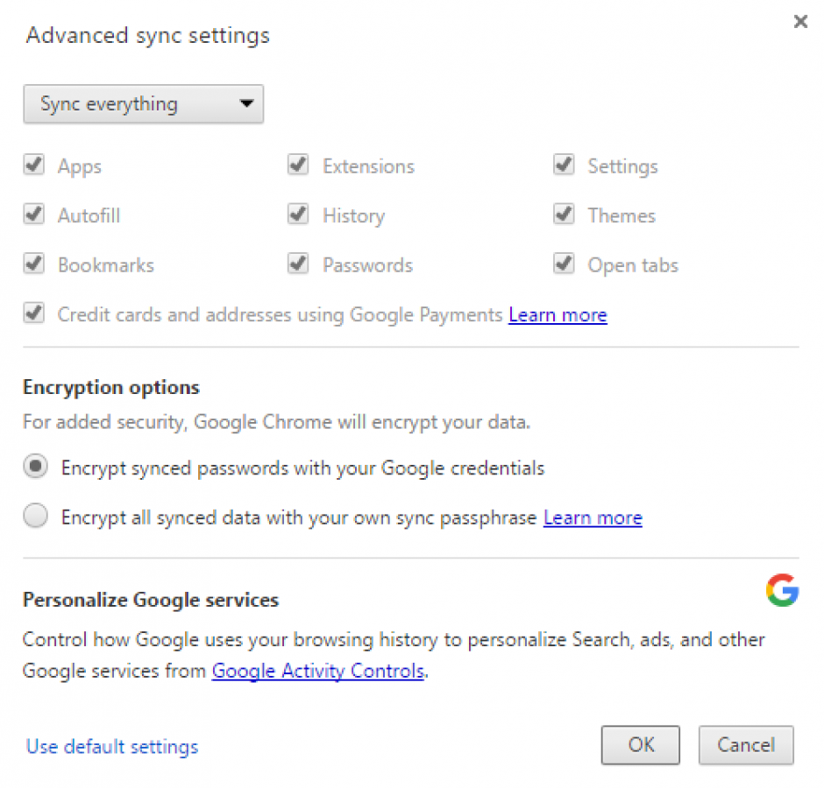Disable Passwords syncing

[298, 264]
